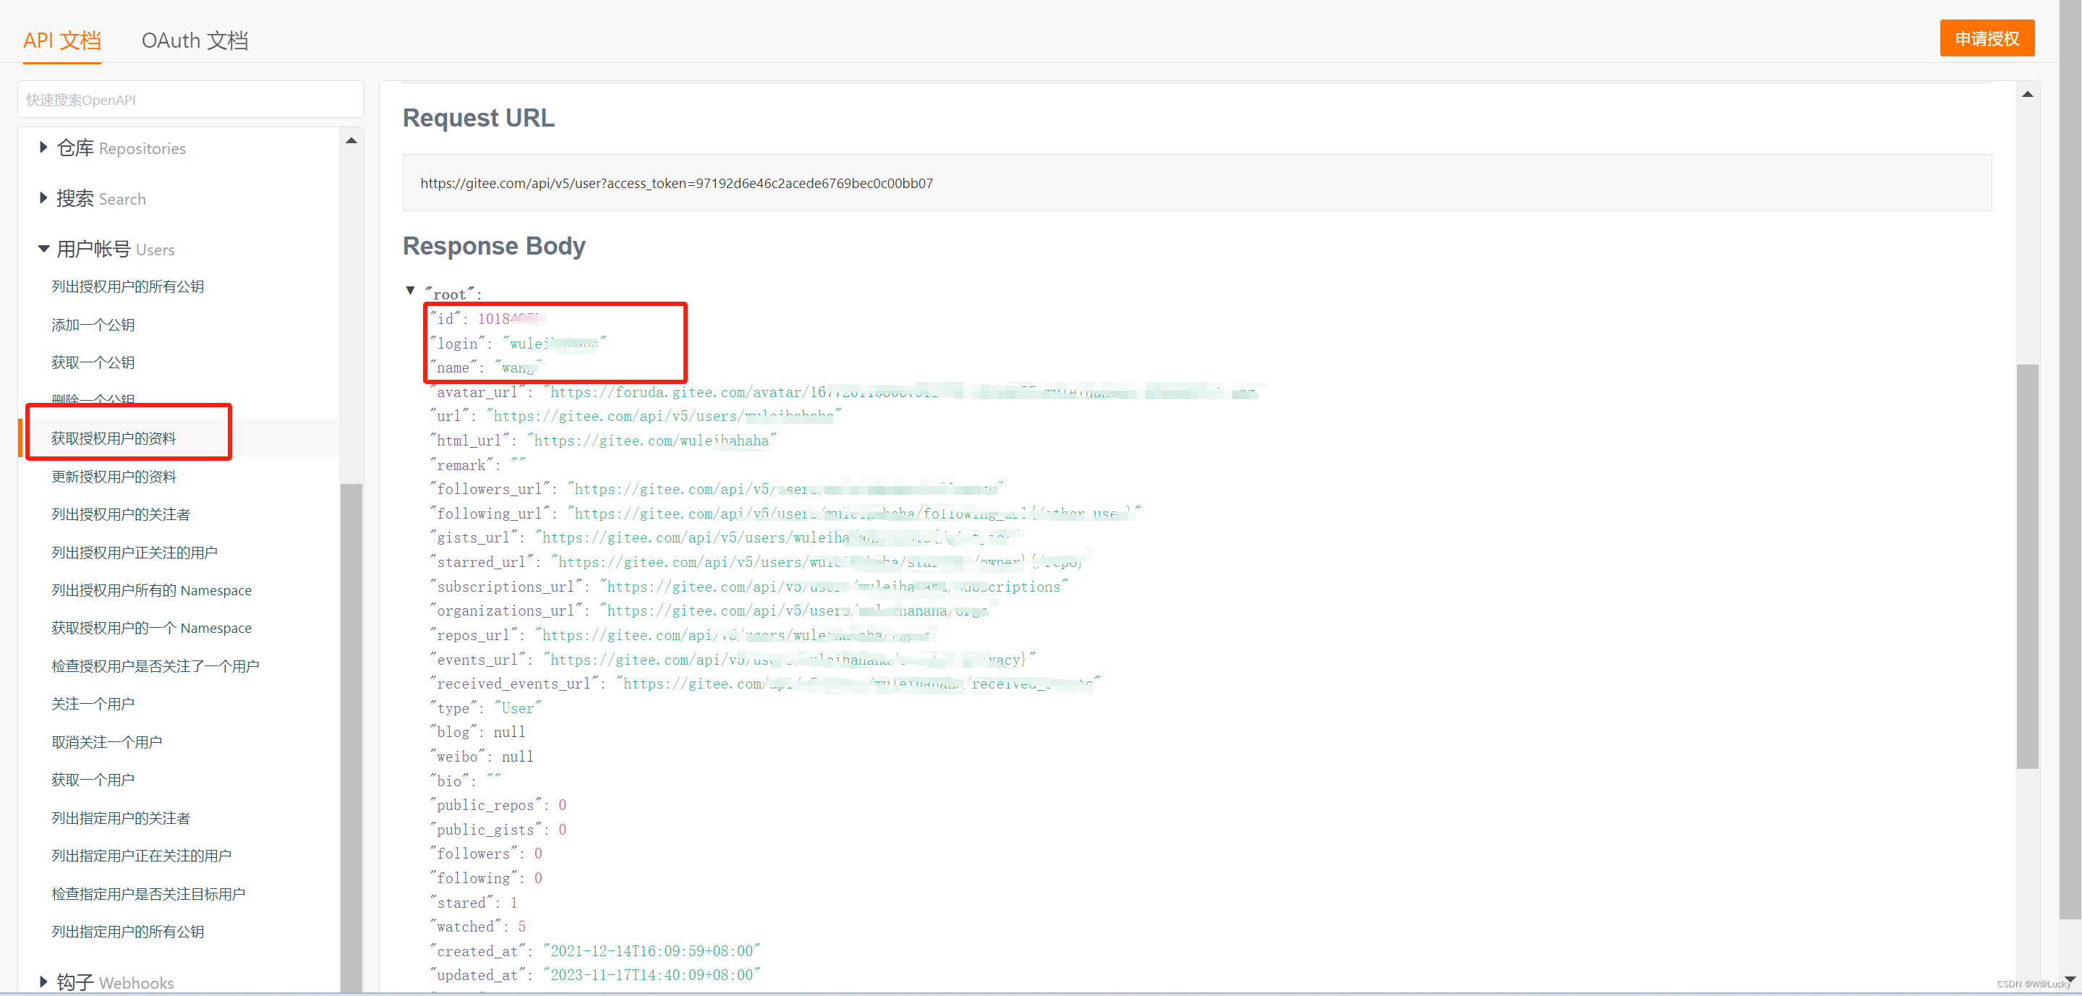Viewport: 2082px width, 996px height.
Task: Open 更新授权用户的资料 API entry
Action: [x=113, y=476]
